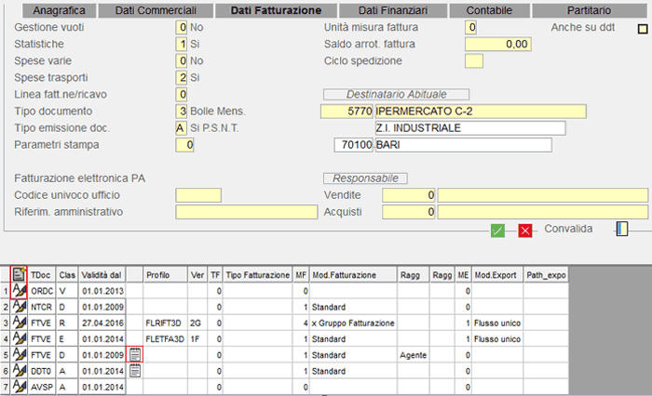Click the red X cancel icon
The height and width of the screenshot is (396, 652).
525,230
